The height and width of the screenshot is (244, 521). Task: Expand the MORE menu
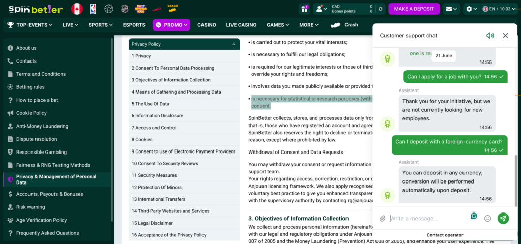coord(309,25)
